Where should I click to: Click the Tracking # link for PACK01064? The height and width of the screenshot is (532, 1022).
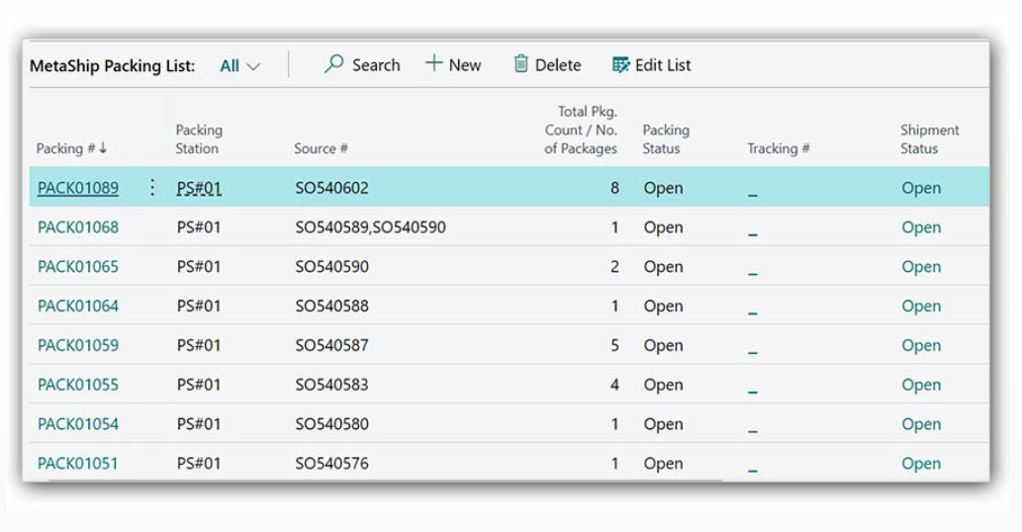click(x=753, y=308)
